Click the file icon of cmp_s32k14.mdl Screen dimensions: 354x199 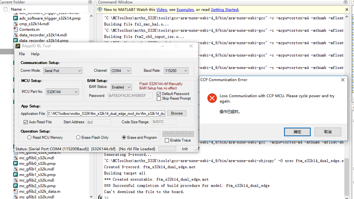tap(16, 24)
